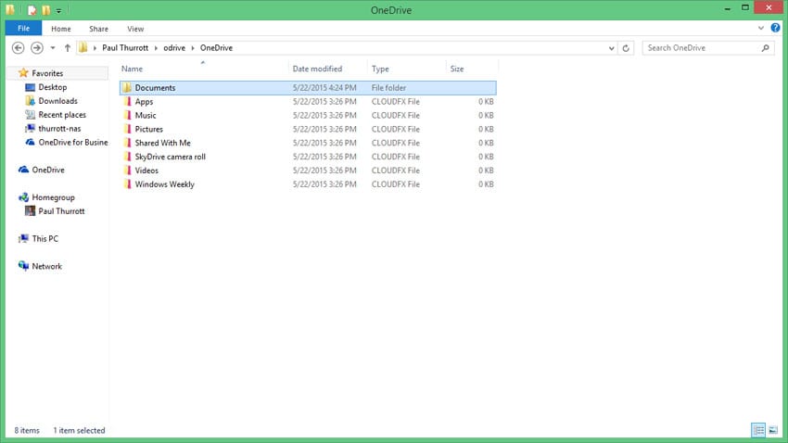This screenshot has width=788, height=443.
Task: Click the Windows Weekly item icon
Action: click(x=127, y=184)
